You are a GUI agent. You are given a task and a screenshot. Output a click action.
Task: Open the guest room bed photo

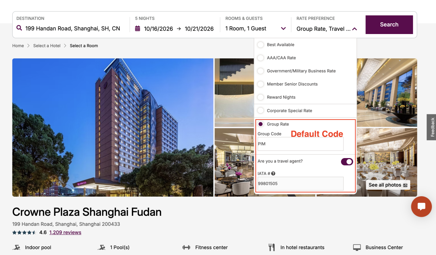[234, 92]
